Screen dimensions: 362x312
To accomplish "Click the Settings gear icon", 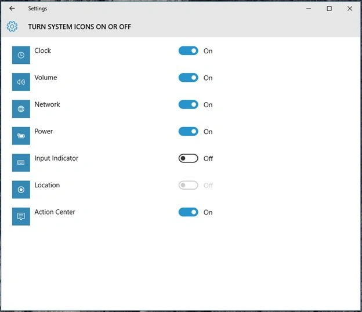I will click(x=12, y=27).
